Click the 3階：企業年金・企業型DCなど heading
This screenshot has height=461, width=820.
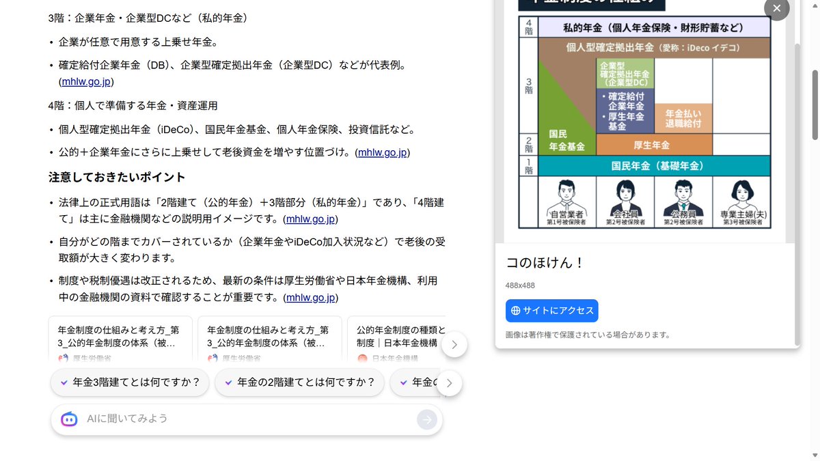point(148,18)
